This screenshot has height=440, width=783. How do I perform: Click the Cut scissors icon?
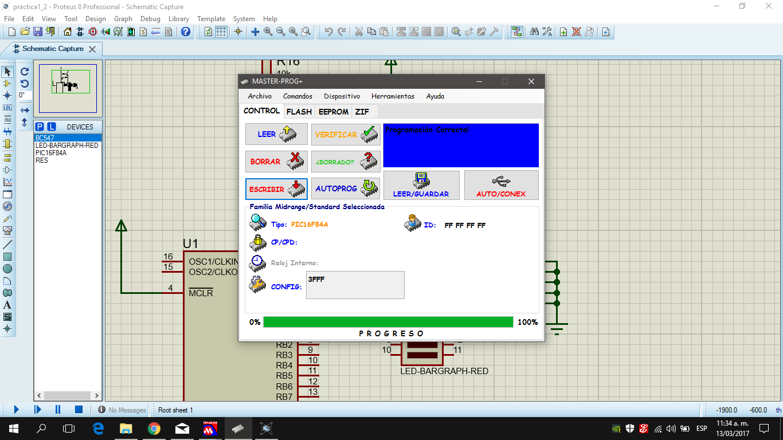click(x=359, y=32)
